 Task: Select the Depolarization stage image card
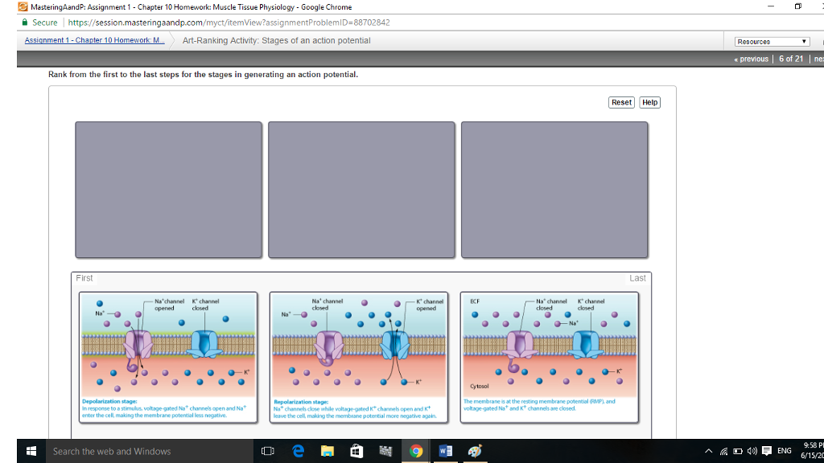pyautogui.click(x=168, y=357)
